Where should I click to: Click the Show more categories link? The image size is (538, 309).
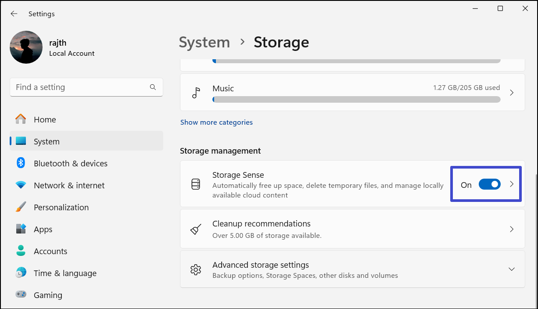pyautogui.click(x=216, y=122)
